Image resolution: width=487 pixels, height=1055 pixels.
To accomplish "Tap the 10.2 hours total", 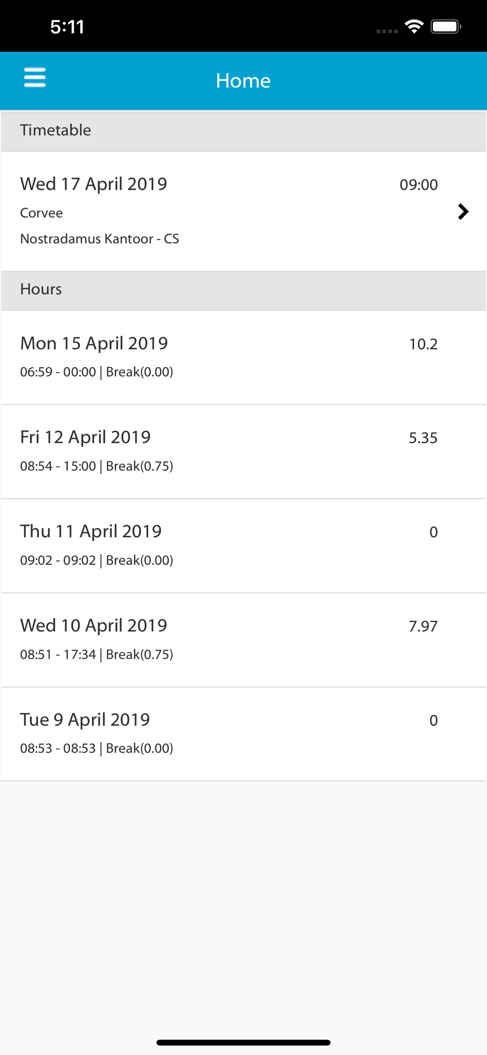I will [423, 344].
